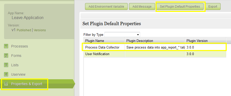Image resolution: width=231 pixels, height=96 pixels.
Task: Open the Userview section
Action: pos(18,74)
